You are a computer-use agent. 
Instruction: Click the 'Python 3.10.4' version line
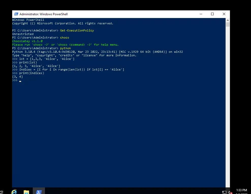[98, 52]
